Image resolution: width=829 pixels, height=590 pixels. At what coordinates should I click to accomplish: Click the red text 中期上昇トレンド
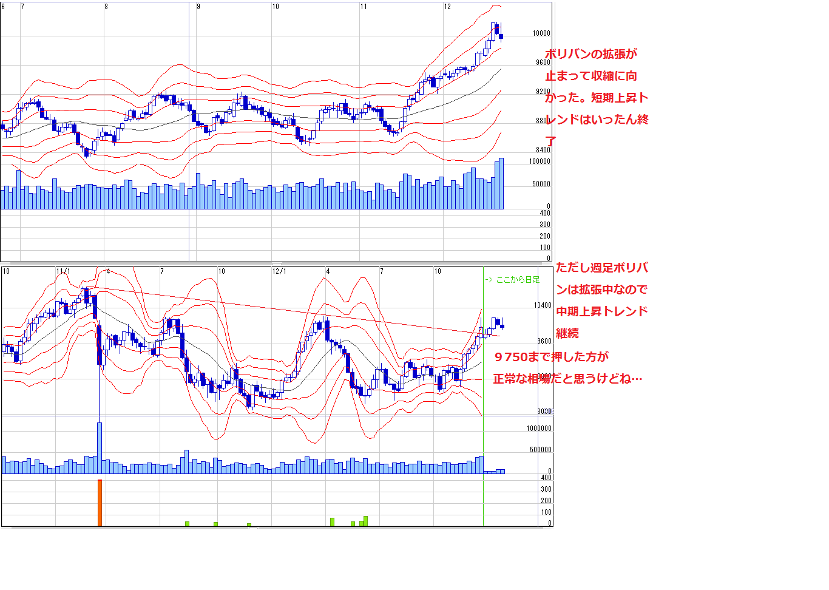pyautogui.click(x=602, y=311)
